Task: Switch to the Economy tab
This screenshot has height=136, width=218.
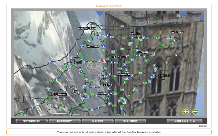Action: (64, 121)
